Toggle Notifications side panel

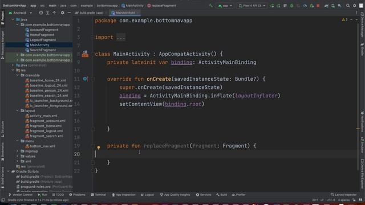(x=363, y=121)
